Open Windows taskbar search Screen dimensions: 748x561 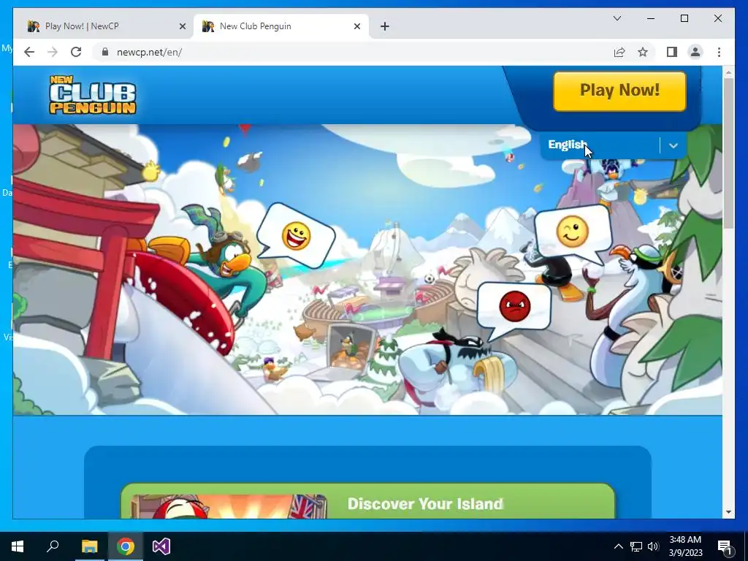click(x=53, y=546)
